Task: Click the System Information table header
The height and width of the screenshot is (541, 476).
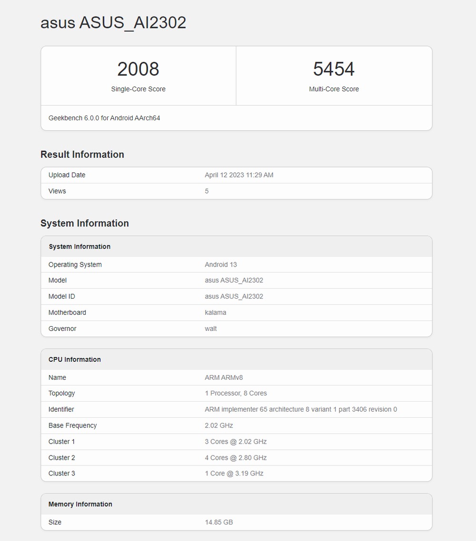Action: (79, 247)
